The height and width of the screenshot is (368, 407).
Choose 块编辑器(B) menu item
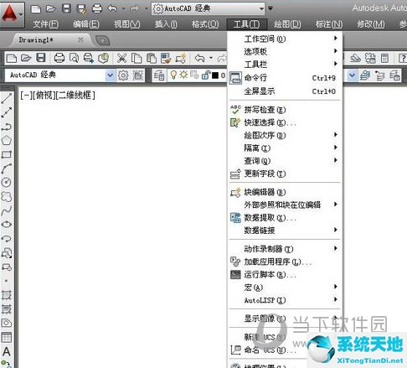point(285,192)
